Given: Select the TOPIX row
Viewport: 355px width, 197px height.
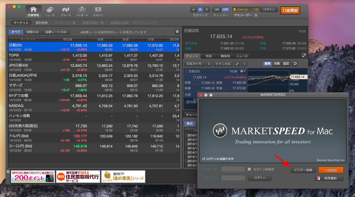Looking at the screenshot, I should pyautogui.click(x=94, y=57).
